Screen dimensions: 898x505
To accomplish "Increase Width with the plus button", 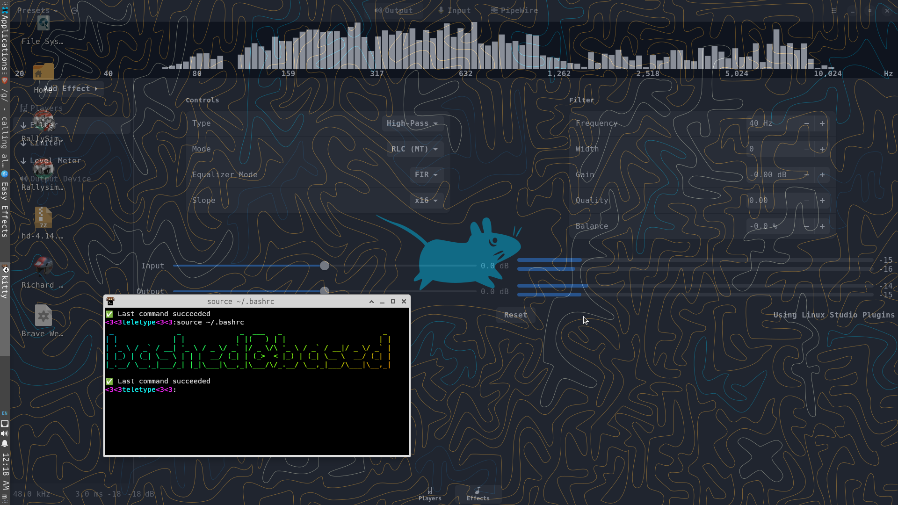I will coord(822,149).
